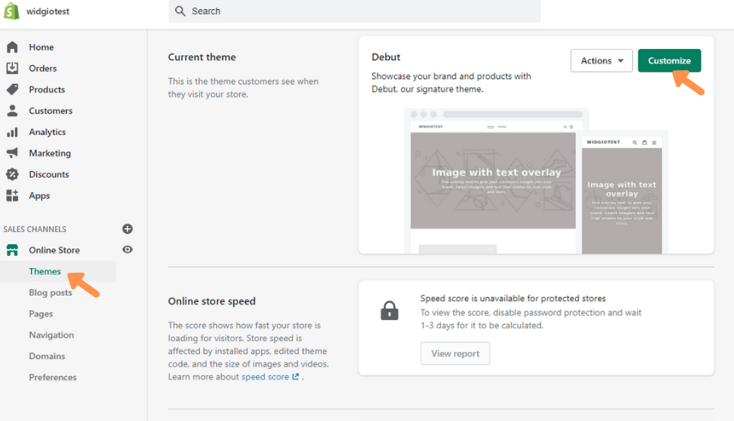This screenshot has width=734, height=421.
Task: Go to Marketing in the sidebar
Action: 50,153
